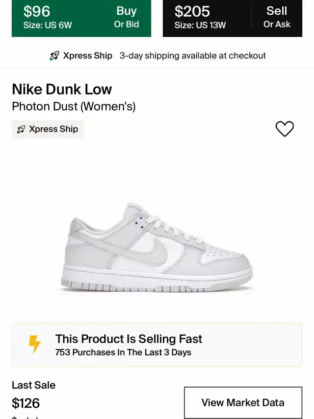Tap the This Product Is Selling Fast heading

point(129,339)
